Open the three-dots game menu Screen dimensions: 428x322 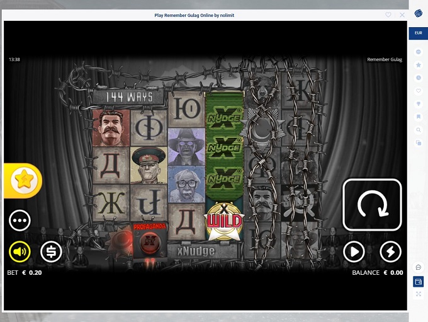(x=20, y=221)
